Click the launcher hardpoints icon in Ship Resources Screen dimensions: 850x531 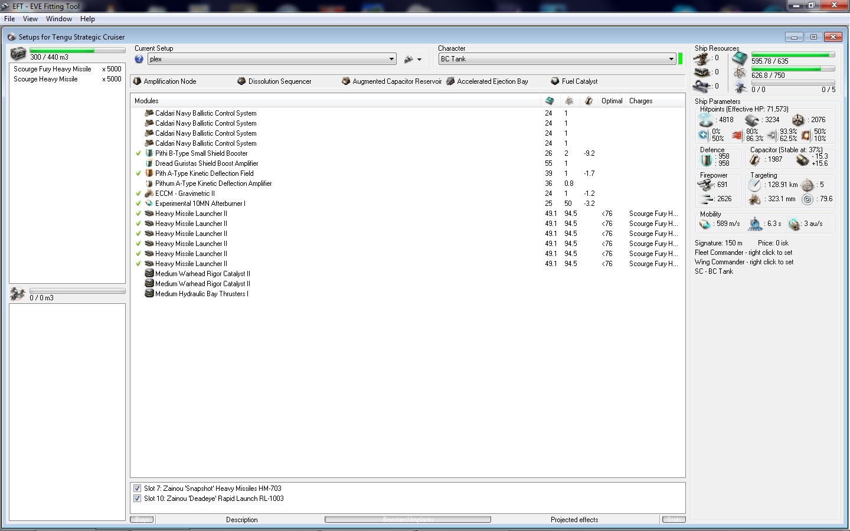click(x=702, y=72)
